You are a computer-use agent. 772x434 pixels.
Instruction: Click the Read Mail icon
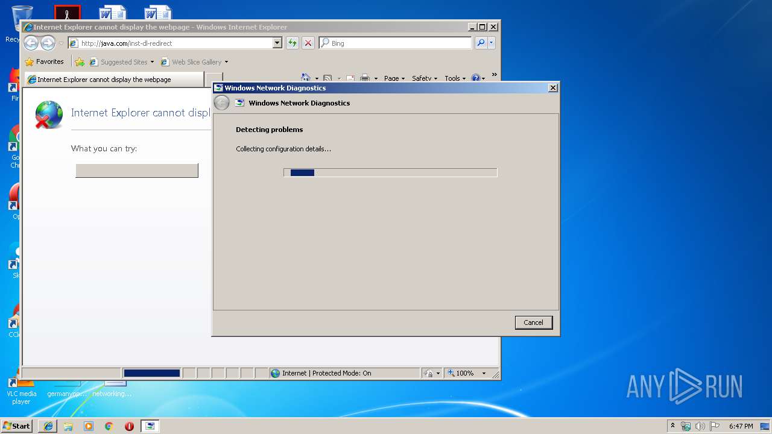point(350,78)
